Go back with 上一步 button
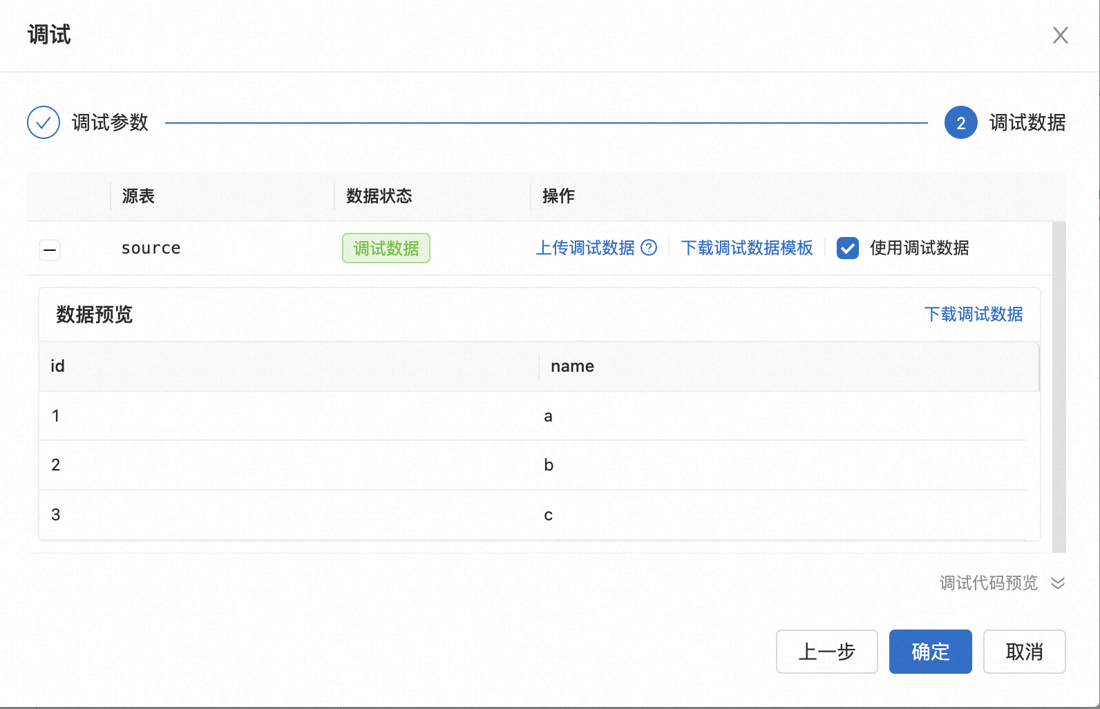The height and width of the screenshot is (709, 1100). tap(826, 651)
